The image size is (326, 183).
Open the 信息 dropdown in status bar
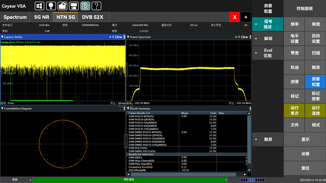tap(16, 180)
